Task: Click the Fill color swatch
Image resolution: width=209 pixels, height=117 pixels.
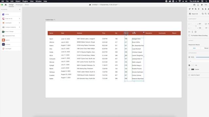Action: [193, 65]
